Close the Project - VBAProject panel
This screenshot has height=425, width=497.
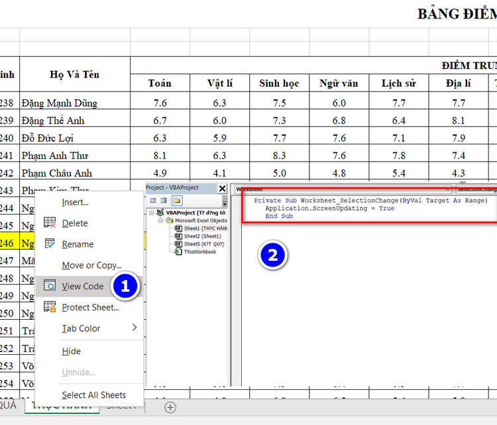click(223, 187)
